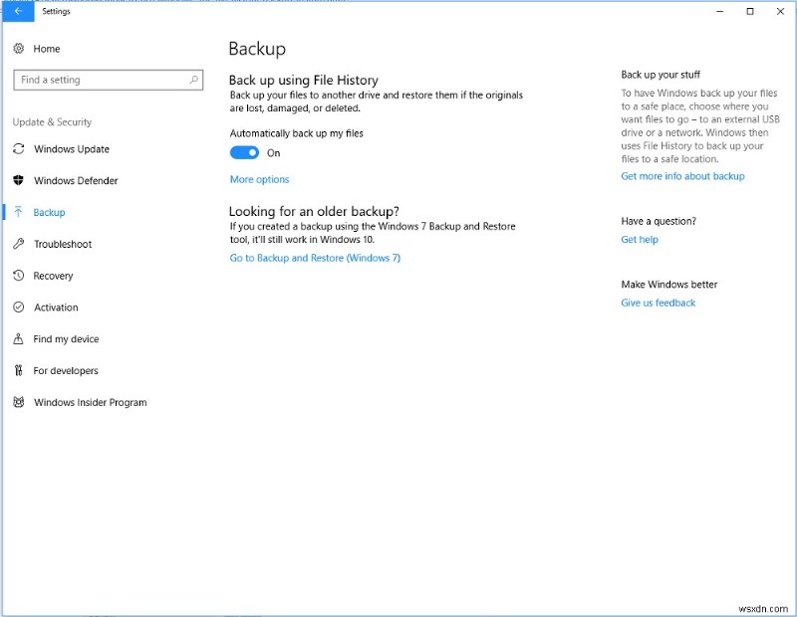
Task: Select the For developers icon
Action: point(20,370)
